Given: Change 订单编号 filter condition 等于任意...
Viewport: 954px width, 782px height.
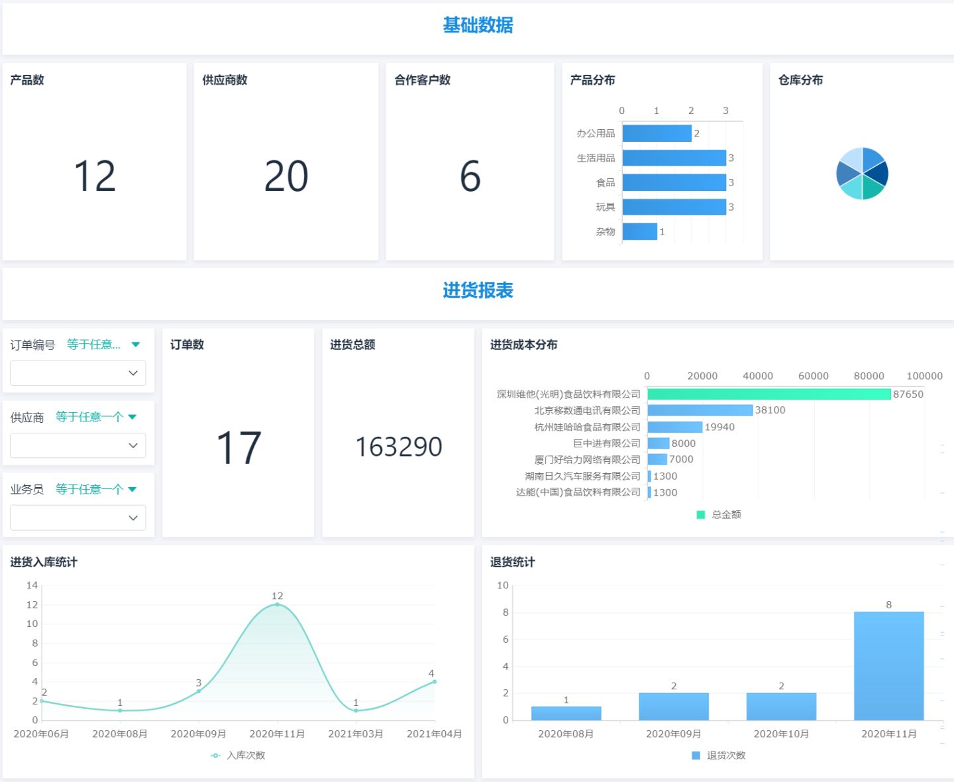Looking at the screenshot, I should pyautogui.click(x=103, y=345).
